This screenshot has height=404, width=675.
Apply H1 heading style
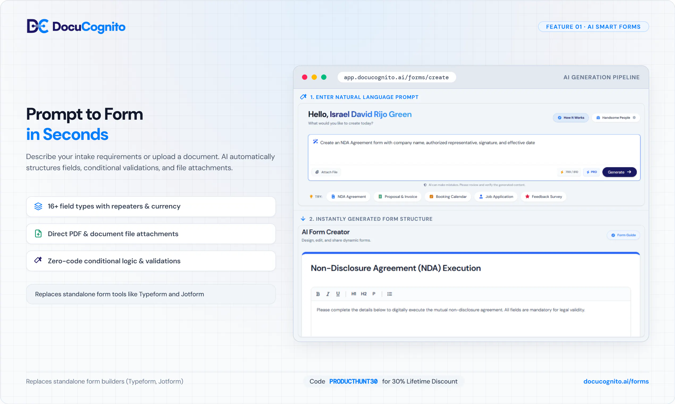pos(354,294)
